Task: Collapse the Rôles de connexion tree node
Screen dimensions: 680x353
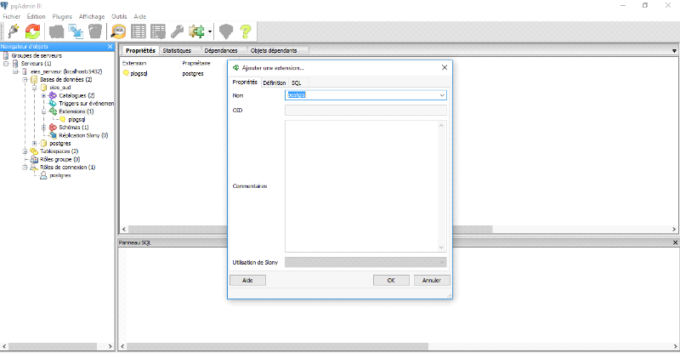Action: (x=25, y=168)
